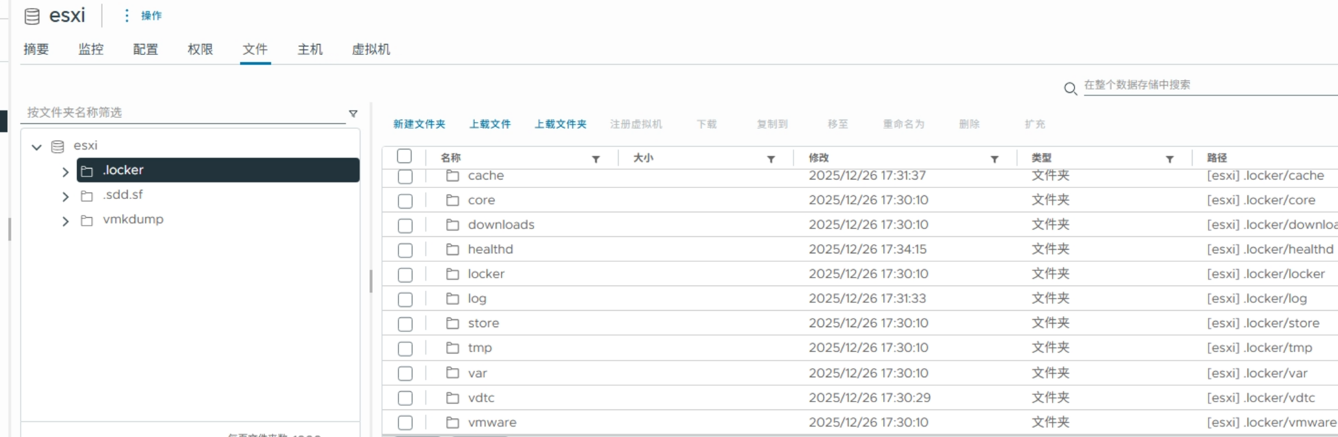Click the var folder icon
Viewport: 1338px width, 437px height.
[x=452, y=373]
